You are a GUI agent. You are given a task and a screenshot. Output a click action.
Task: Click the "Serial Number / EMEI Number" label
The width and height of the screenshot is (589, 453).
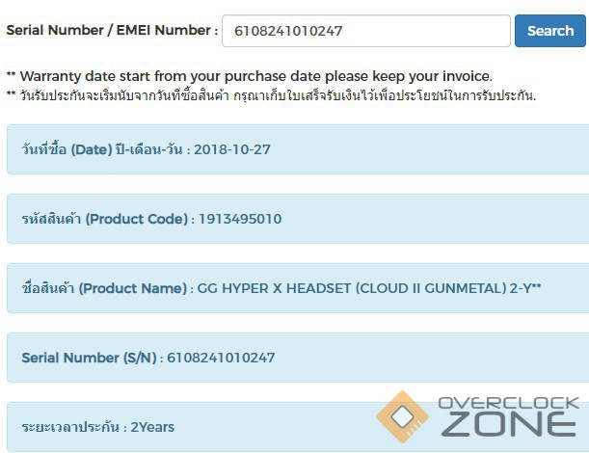112,31
